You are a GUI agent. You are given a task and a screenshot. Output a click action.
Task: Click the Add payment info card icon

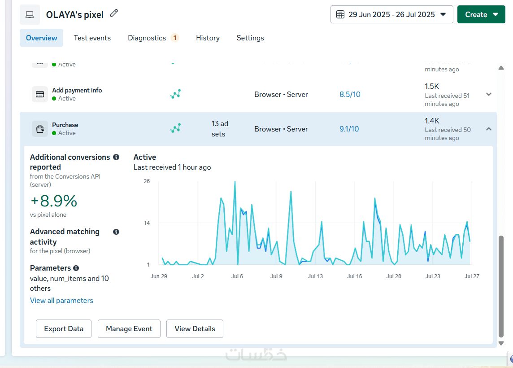point(40,94)
